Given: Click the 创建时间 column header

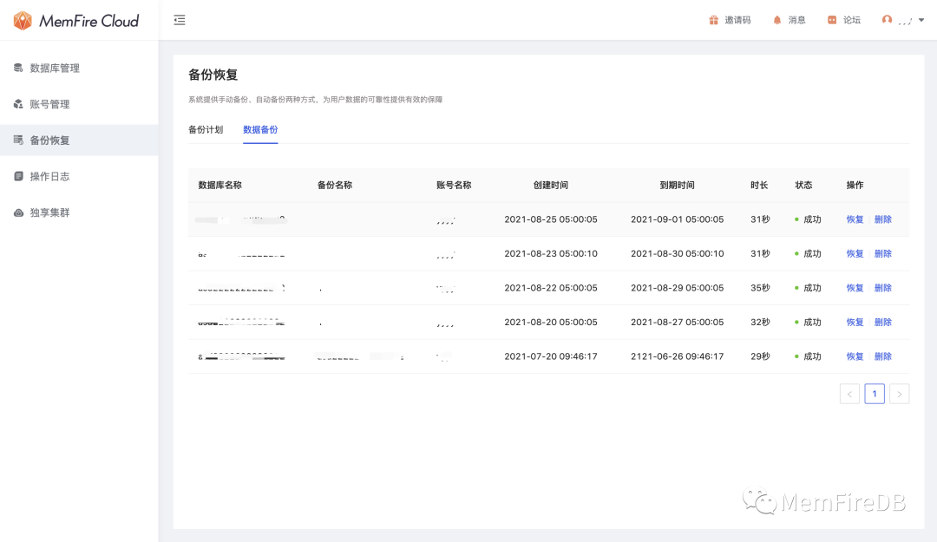Looking at the screenshot, I should [x=551, y=186].
